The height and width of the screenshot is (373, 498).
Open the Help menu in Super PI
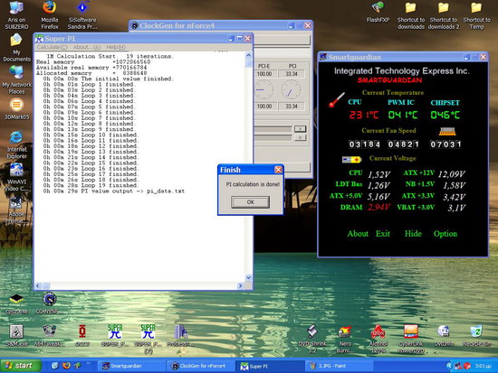click(116, 47)
